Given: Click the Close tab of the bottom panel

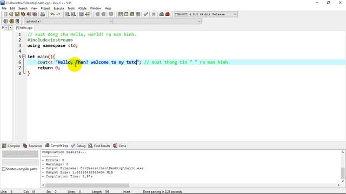Looking at the screenshot, I should 119,146.
